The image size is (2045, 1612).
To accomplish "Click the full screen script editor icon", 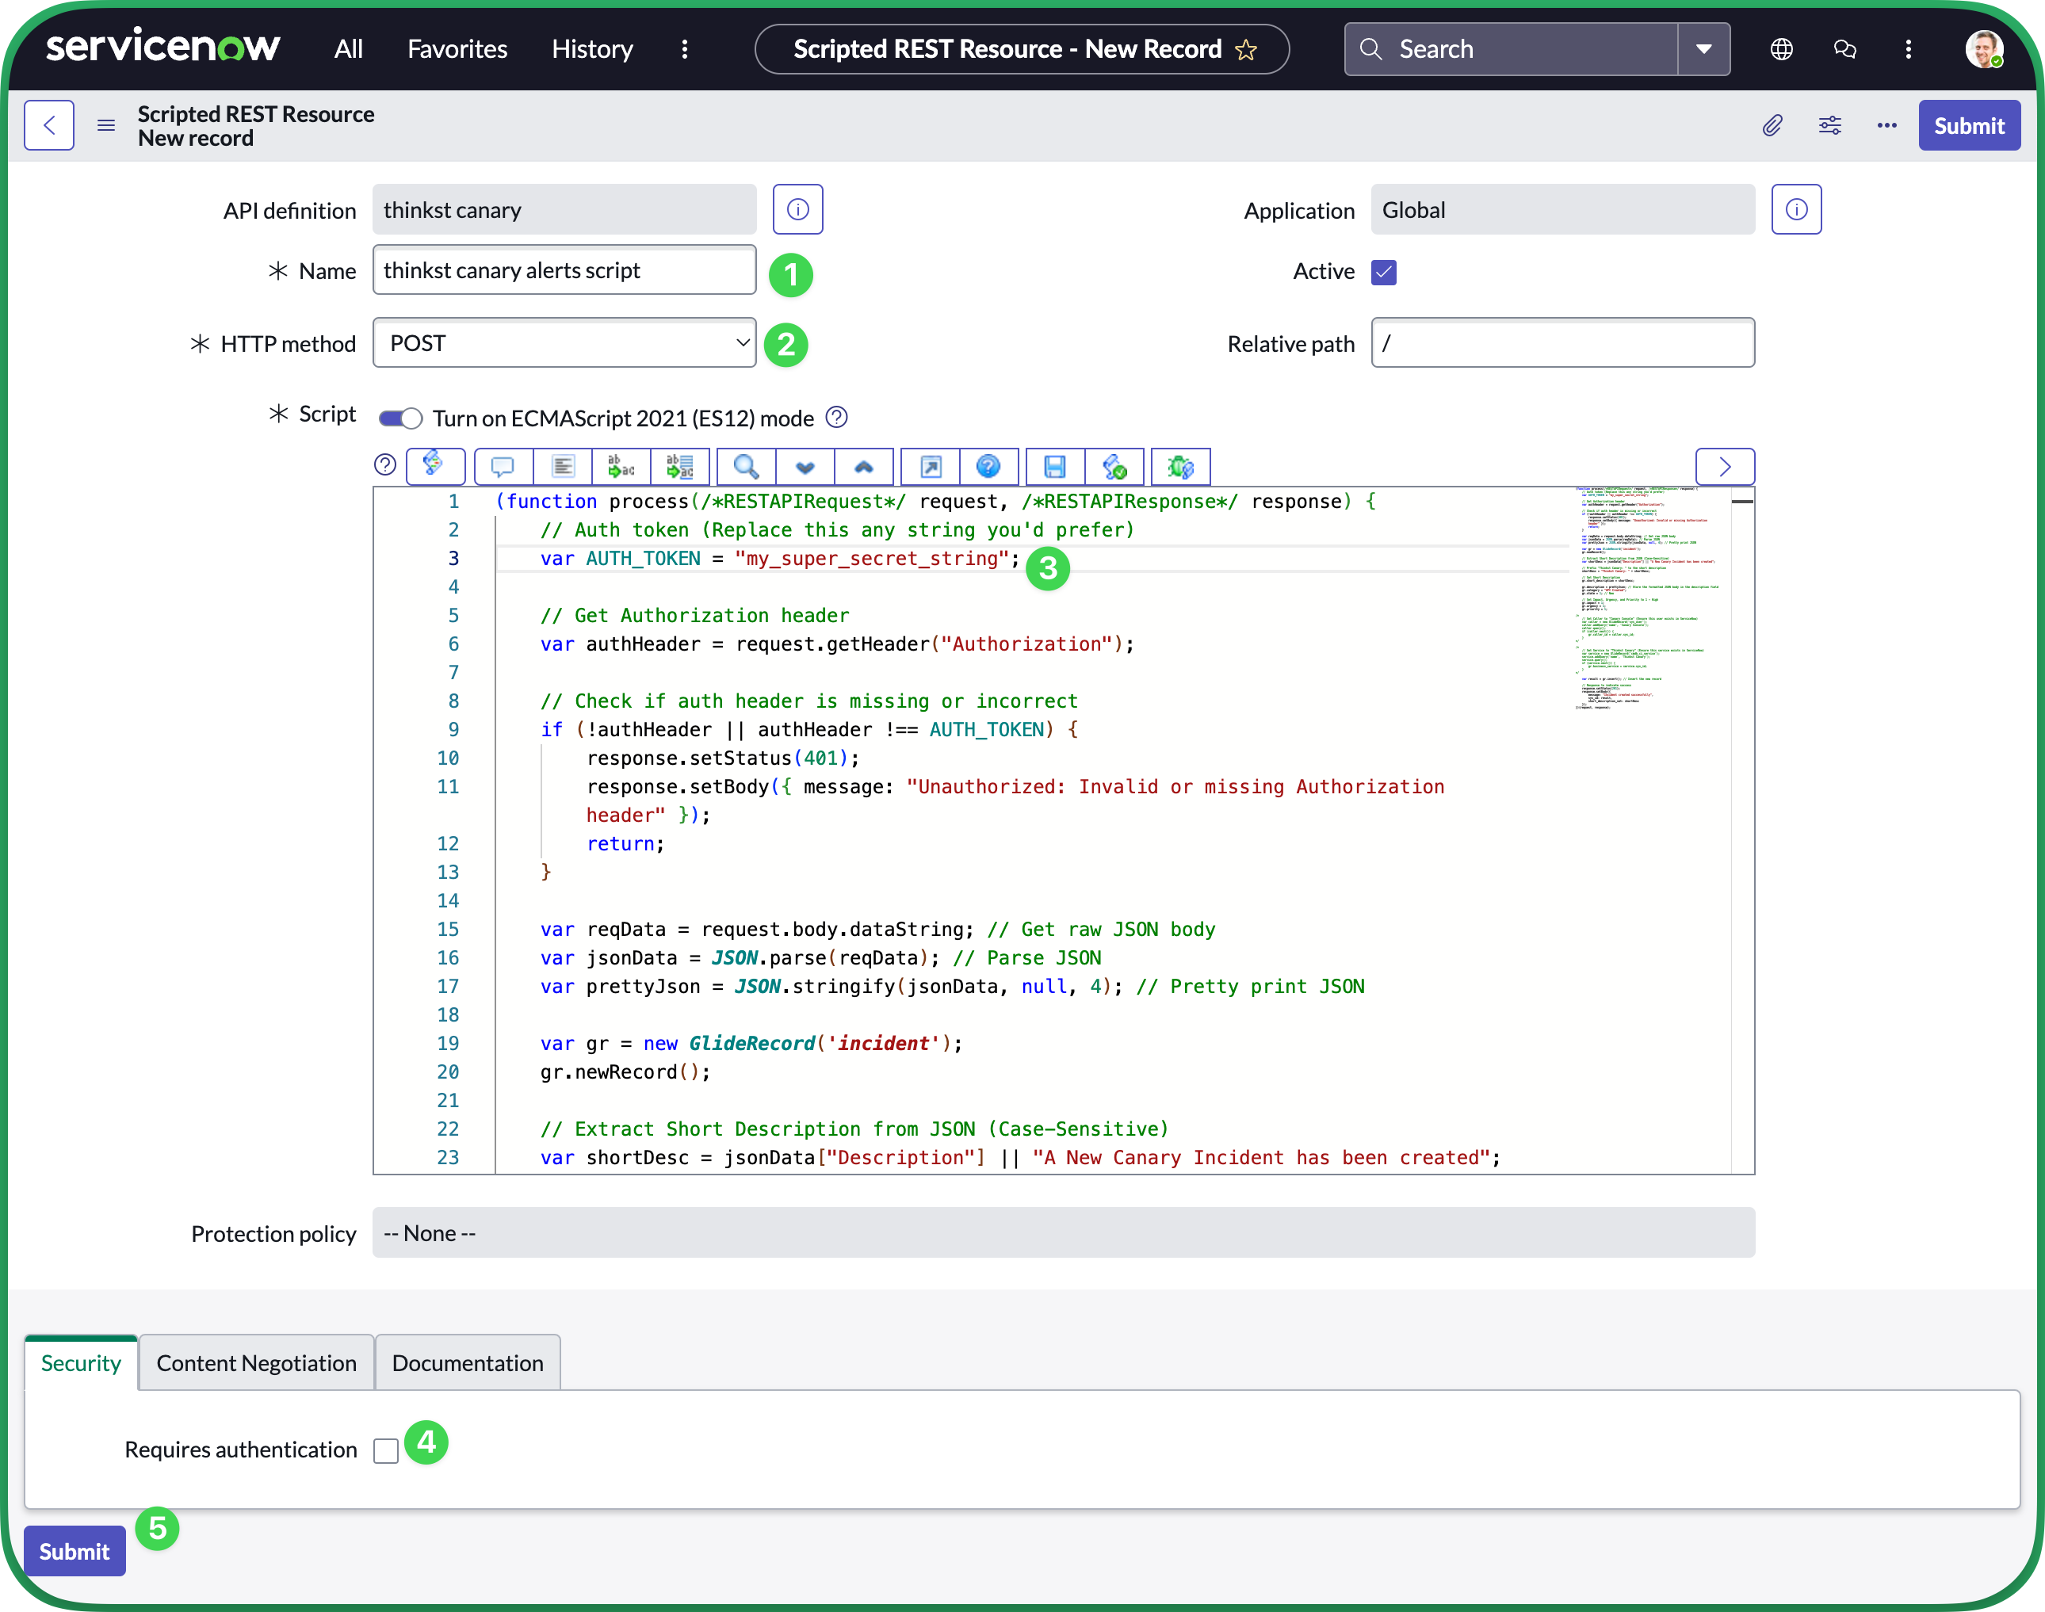I will pos(931,466).
